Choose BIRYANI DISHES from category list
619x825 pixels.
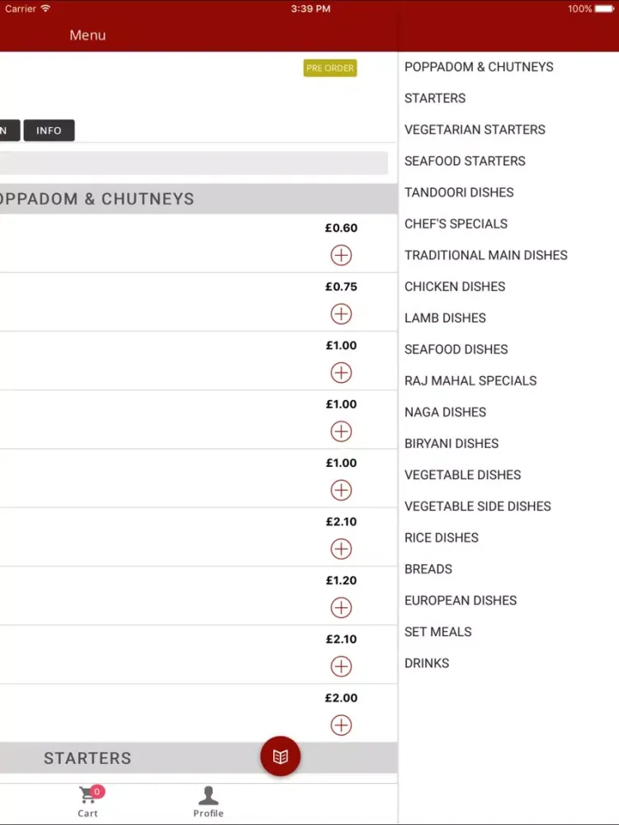pos(451,443)
